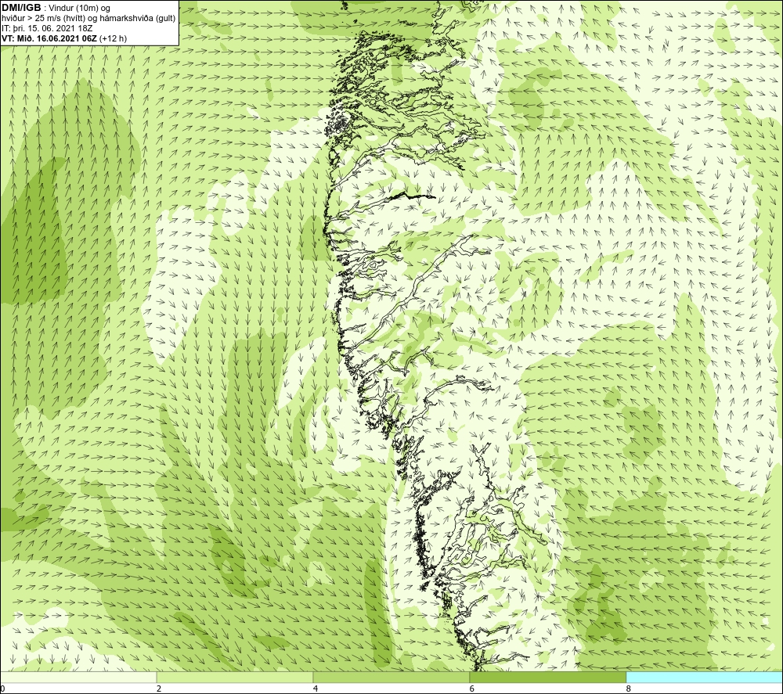
Task: Click the legend scale label "8"
Action: [x=628, y=689]
